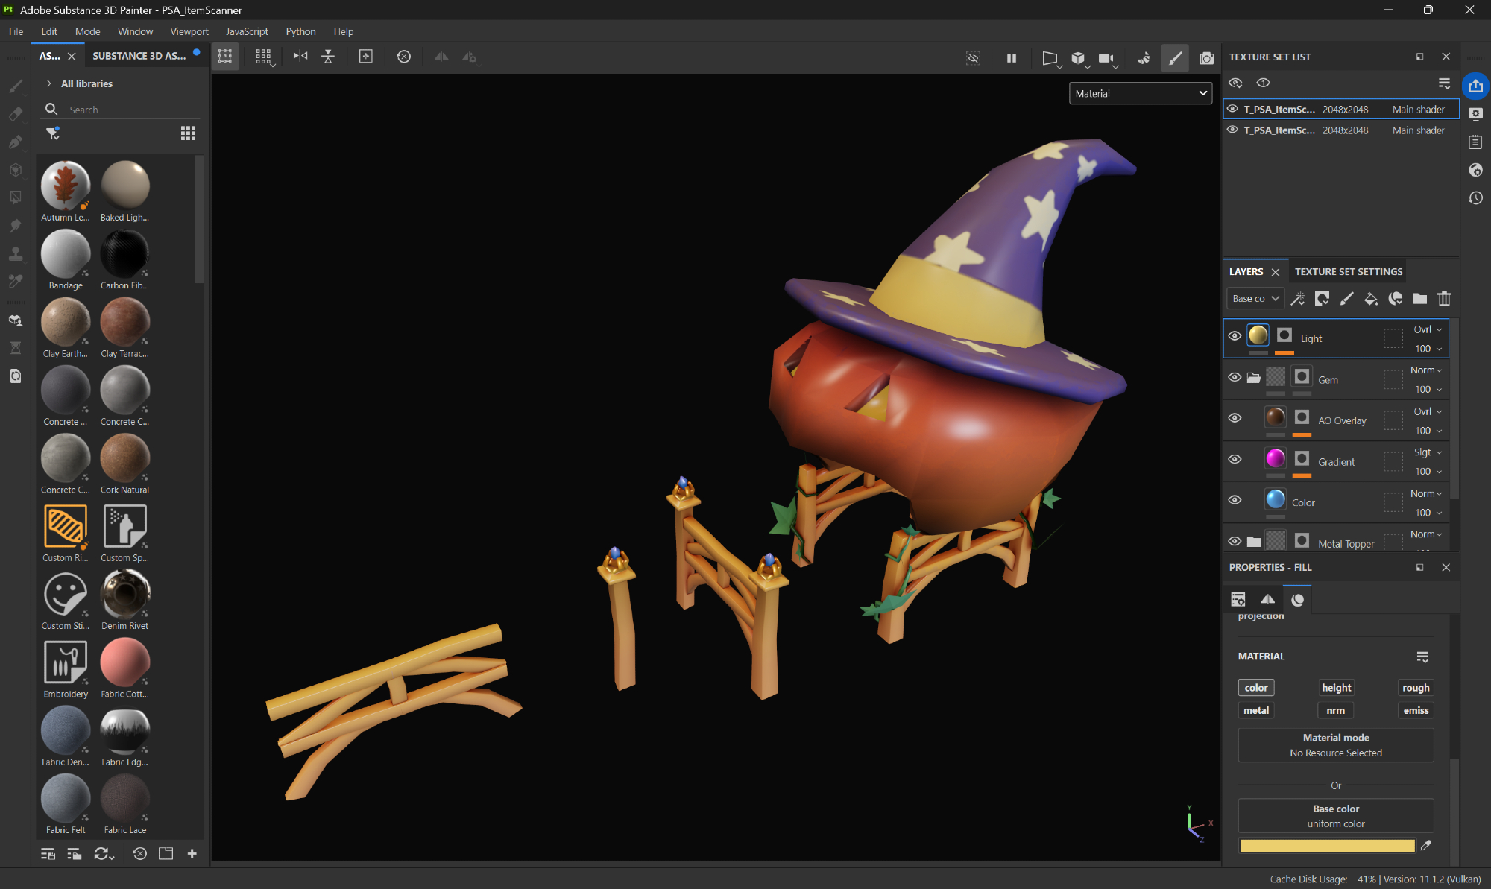Hide the Gradient layer
The image size is (1491, 889).
click(x=1235, y=459)
